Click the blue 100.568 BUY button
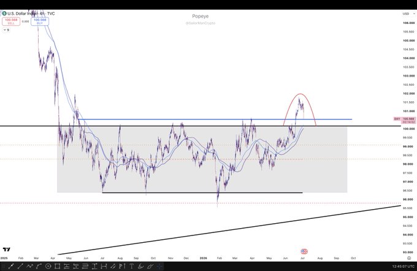417x271 pixels. (40, 21)
